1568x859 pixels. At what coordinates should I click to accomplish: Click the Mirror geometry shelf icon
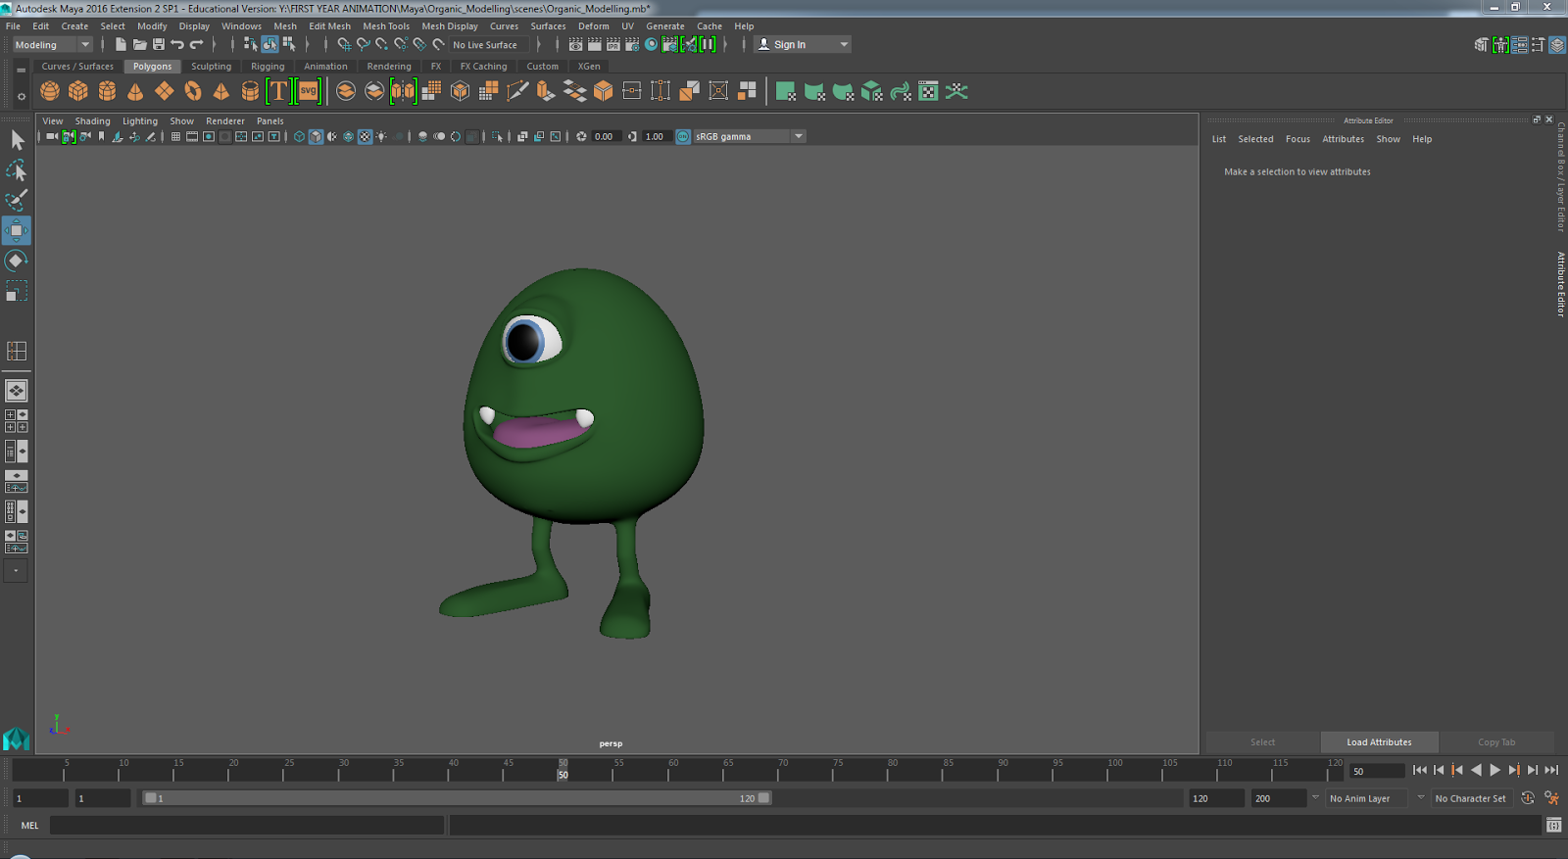pos(403,91)
